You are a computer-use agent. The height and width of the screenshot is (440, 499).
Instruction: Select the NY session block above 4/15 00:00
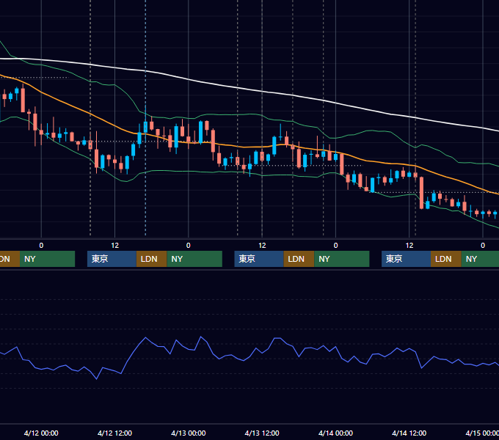tap(480, 259)
